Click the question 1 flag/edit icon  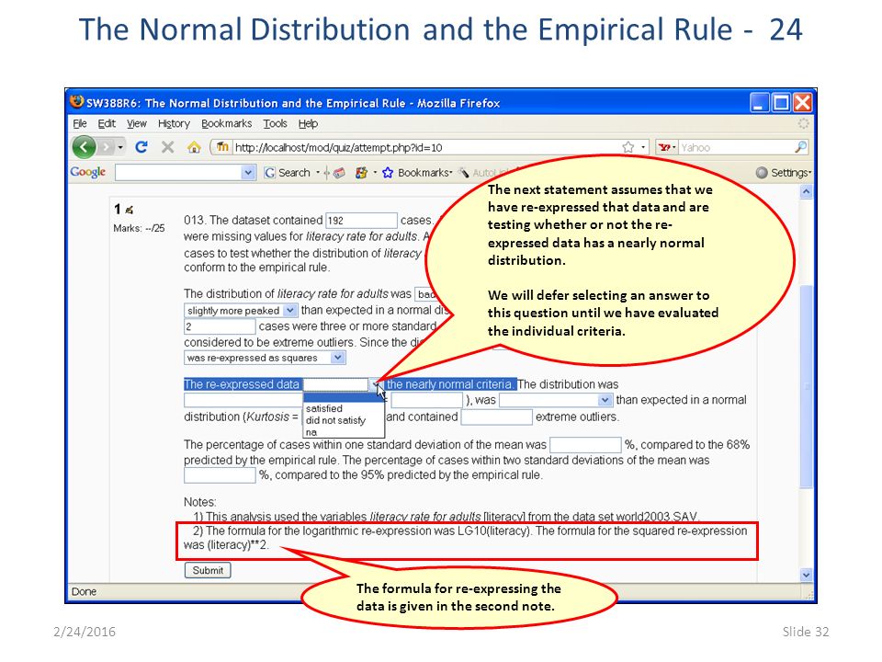130,210
